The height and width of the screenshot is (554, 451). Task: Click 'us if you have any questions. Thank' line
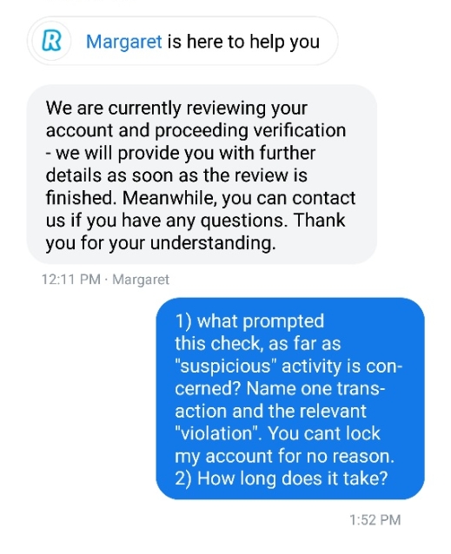pos(196,221)
